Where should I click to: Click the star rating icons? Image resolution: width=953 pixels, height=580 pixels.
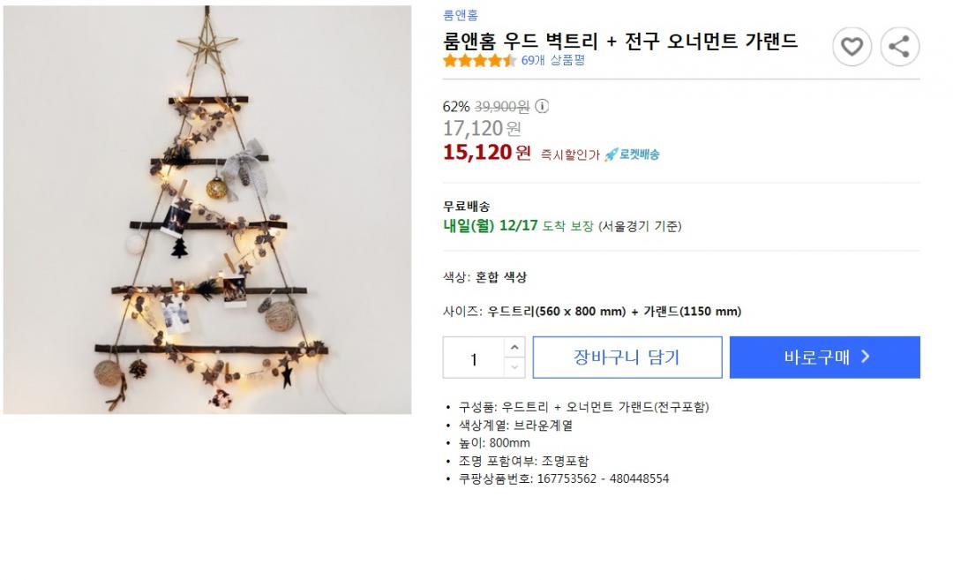coord(479,61)
